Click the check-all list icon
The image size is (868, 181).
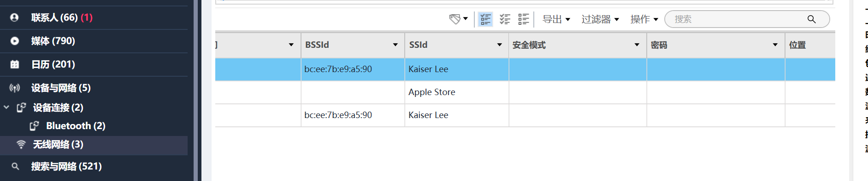pos(505,19)
